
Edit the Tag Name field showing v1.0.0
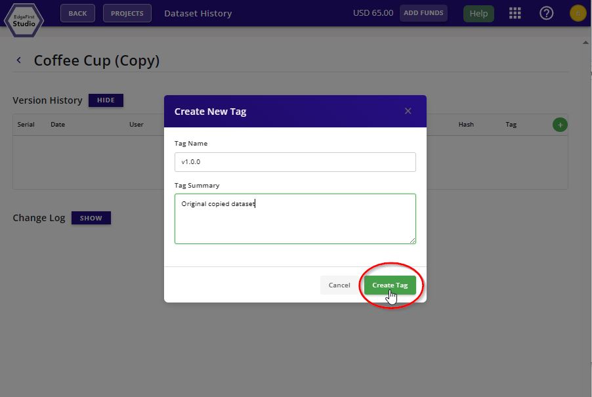click(x=295, y=161)
